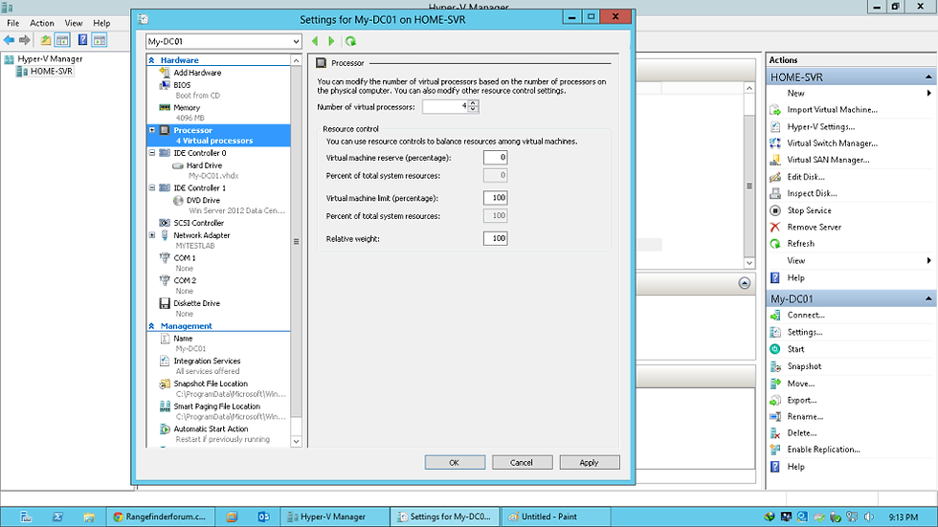Image resolution: width=938 pixels, height=527 pixels.
Task: Open the My-DC01 virtual machine dropdown
Action: [x=296, y=41]
